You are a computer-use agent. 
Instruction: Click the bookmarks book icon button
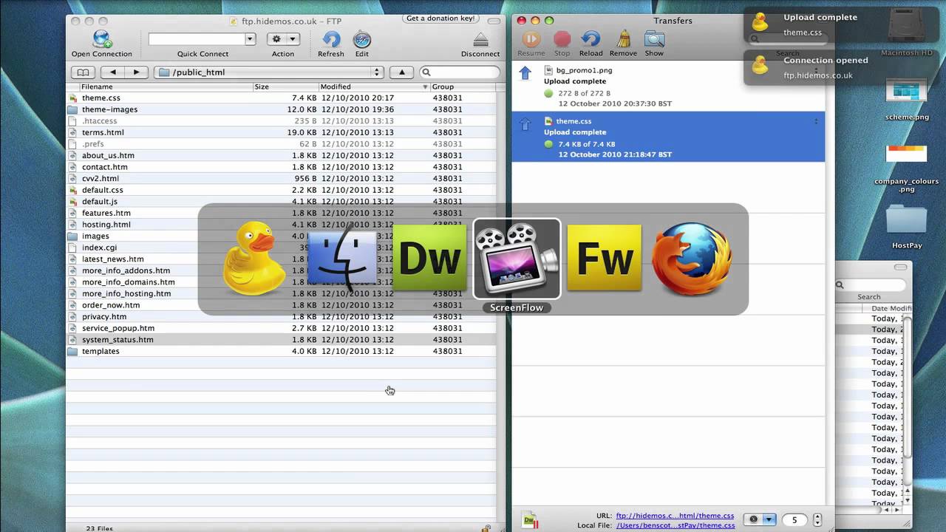pos(83,72)
